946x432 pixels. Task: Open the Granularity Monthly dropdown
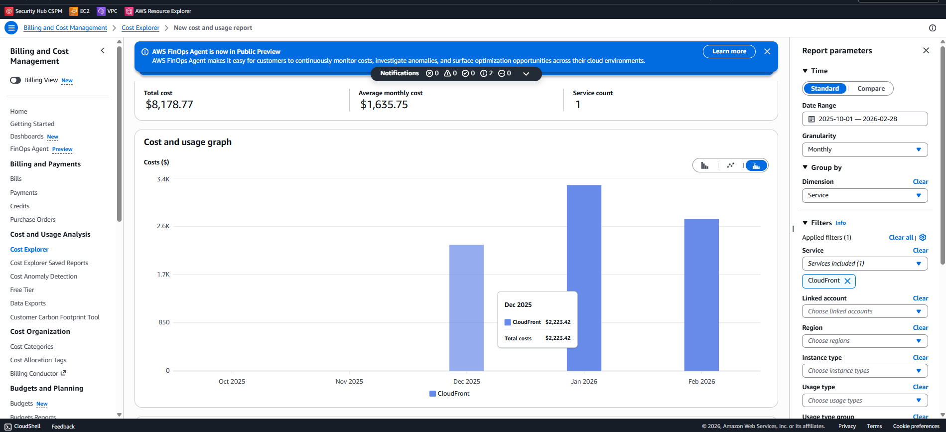click(865, 149)
